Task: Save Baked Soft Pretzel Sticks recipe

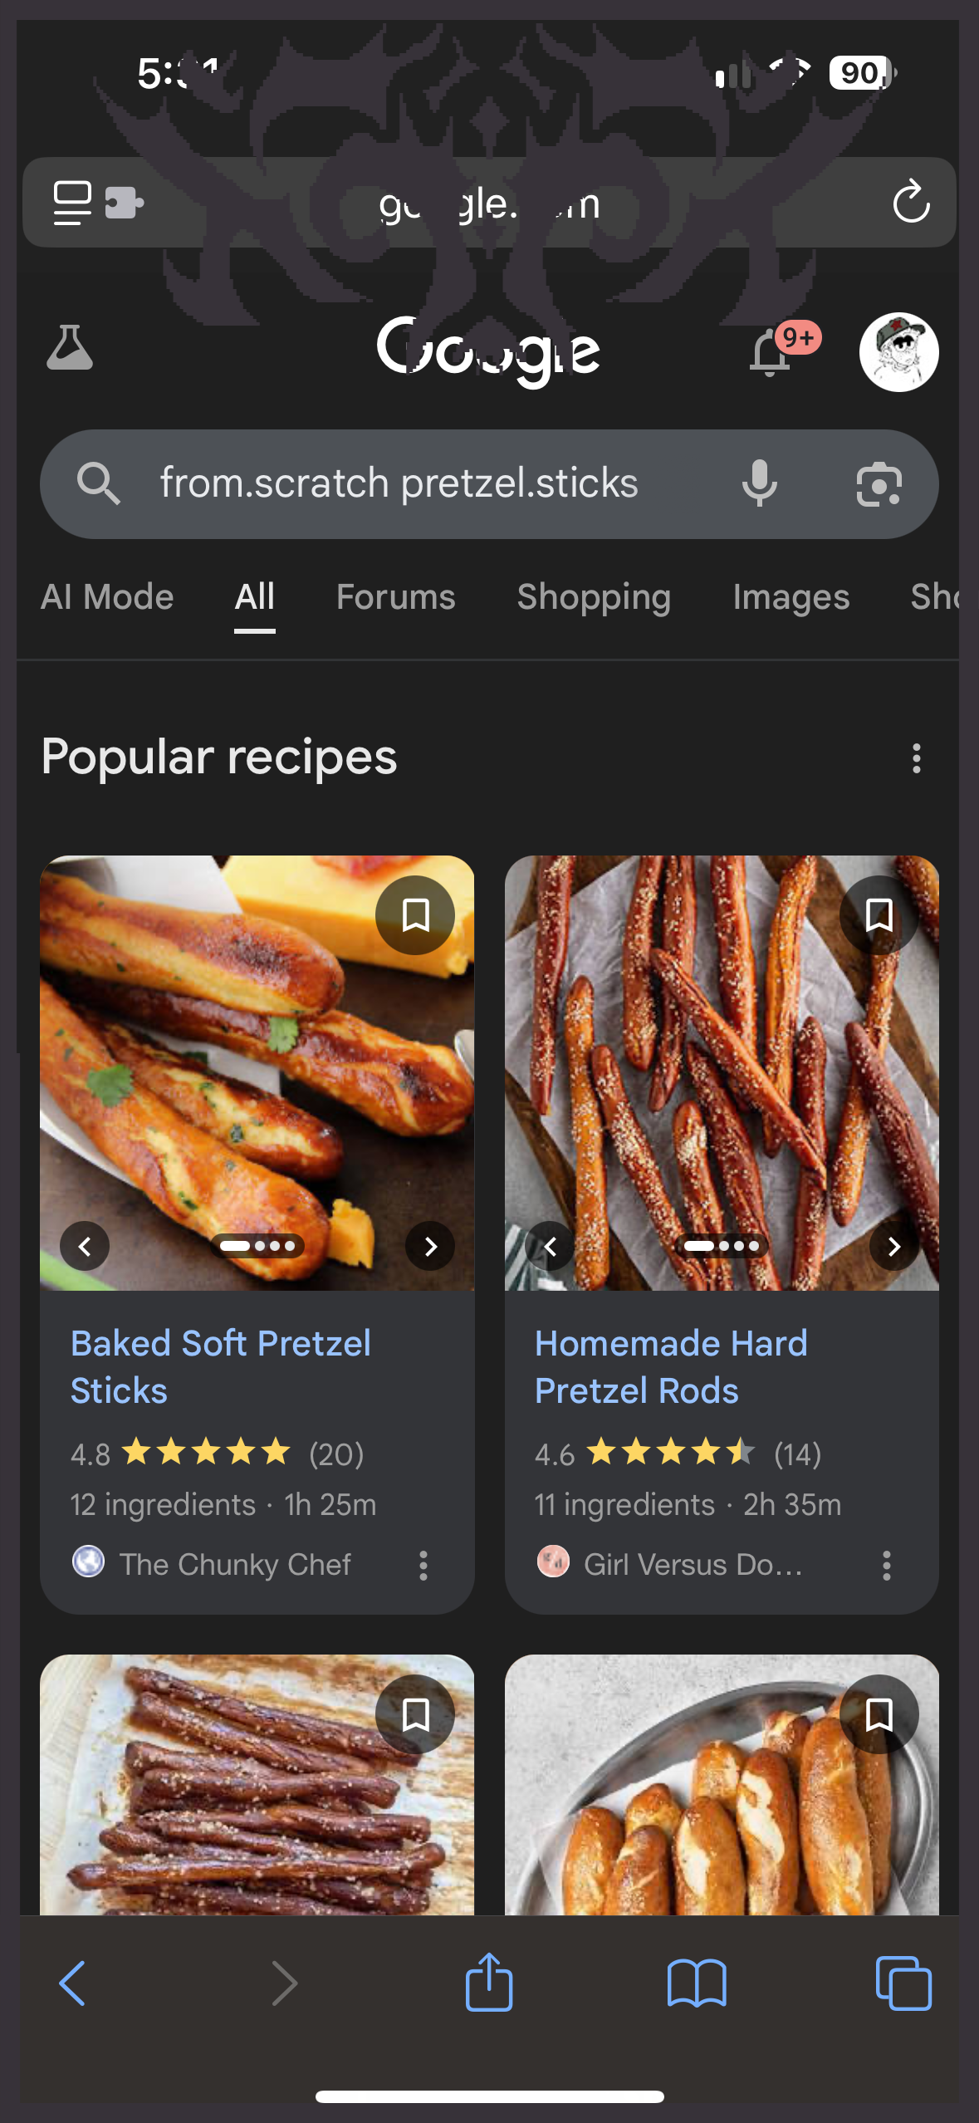Action: tap(415, 915)
